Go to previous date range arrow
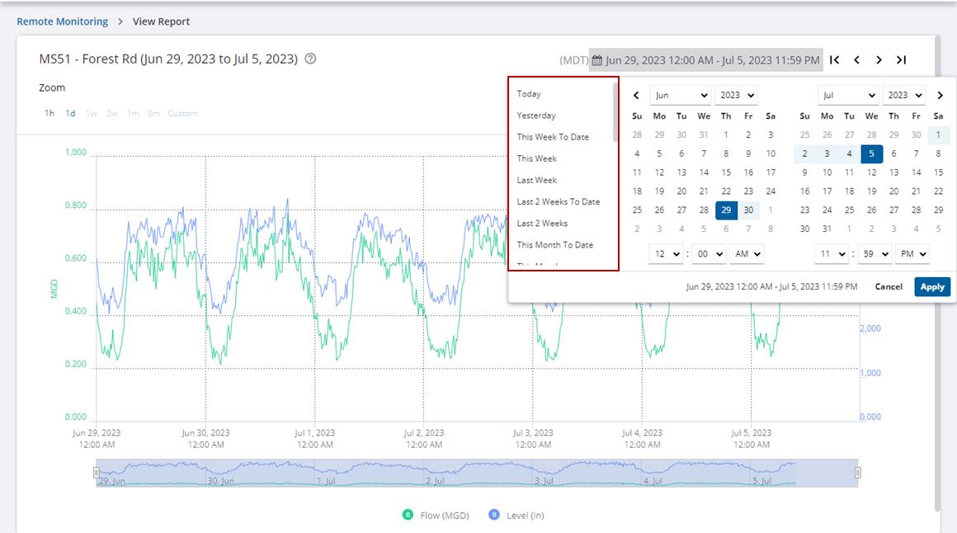 pyautogui.click(x=857, y=59)
